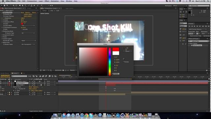The width and height of the screenshot is (211, 119).
Task: Open the Window menu
Action: point(69,1)
